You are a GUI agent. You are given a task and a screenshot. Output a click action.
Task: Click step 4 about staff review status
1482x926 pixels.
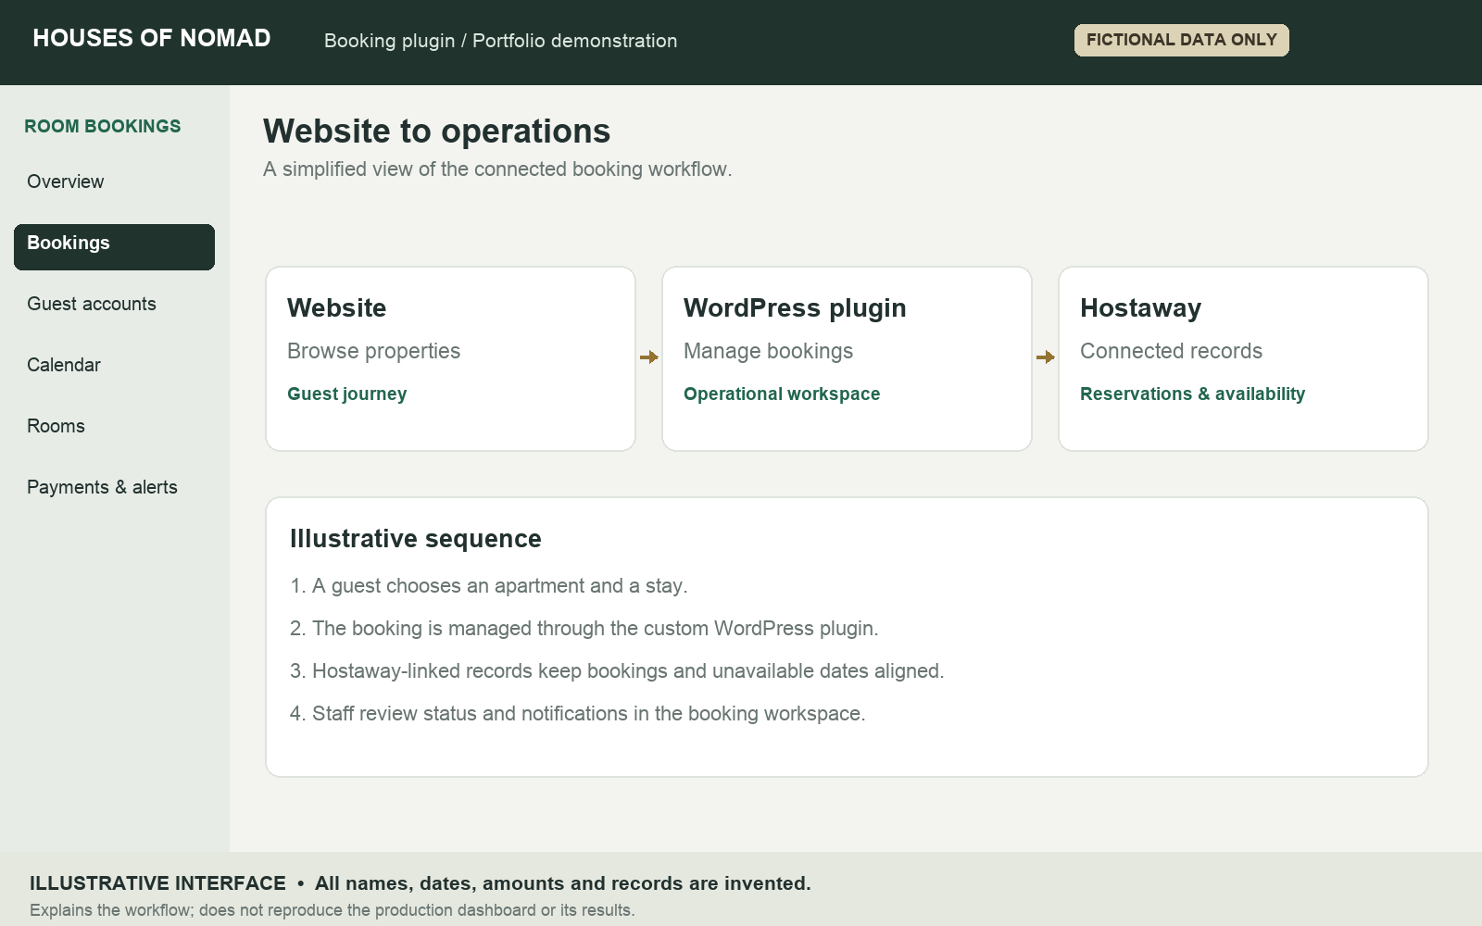click(577, 714)
